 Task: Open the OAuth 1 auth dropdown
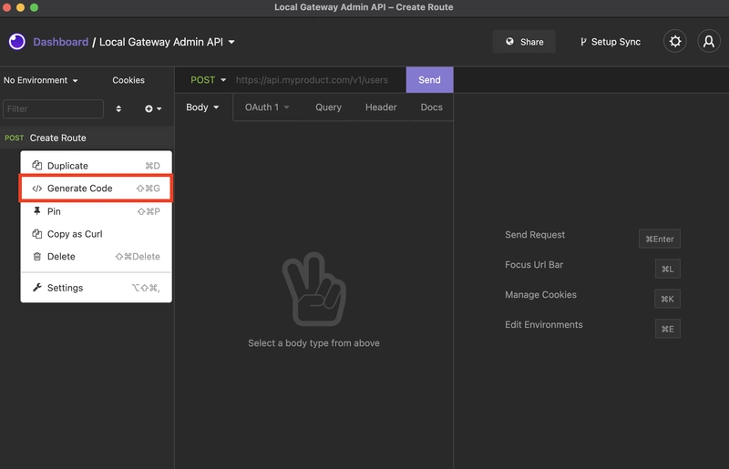click(x=267, y=107)
